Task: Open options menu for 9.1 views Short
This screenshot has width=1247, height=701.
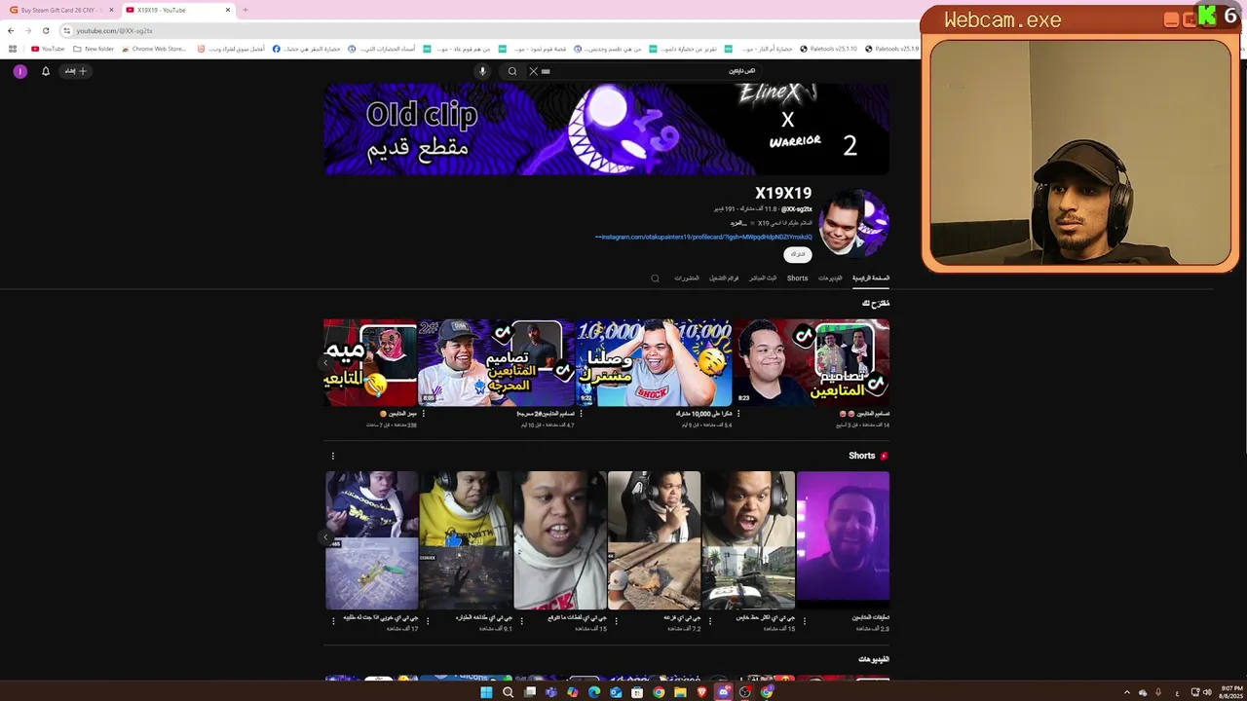Action: (427, 620)
